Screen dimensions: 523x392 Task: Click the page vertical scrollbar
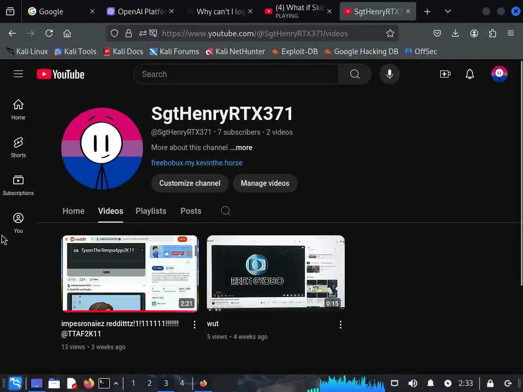(521, 174)
